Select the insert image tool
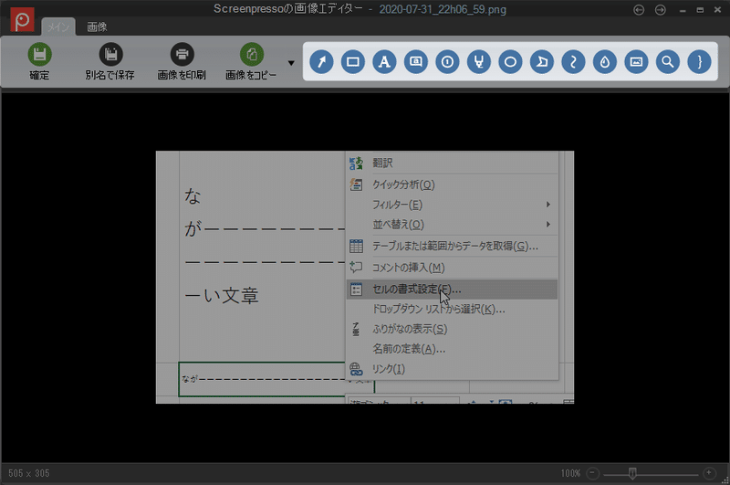This screenshot has height=485, width=730. [636, 61]
